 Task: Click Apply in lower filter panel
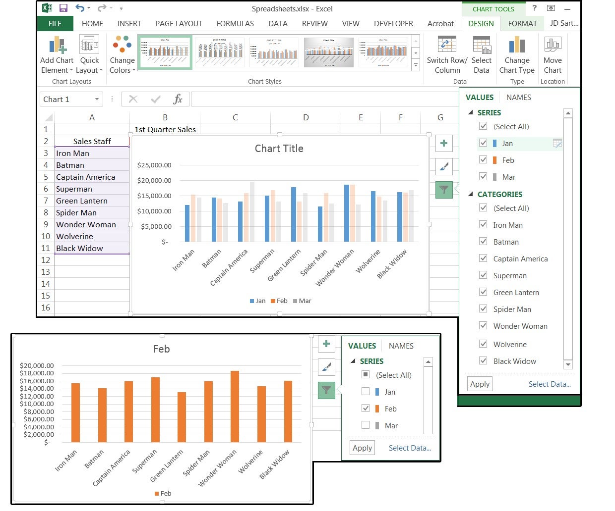click(363, 448)
